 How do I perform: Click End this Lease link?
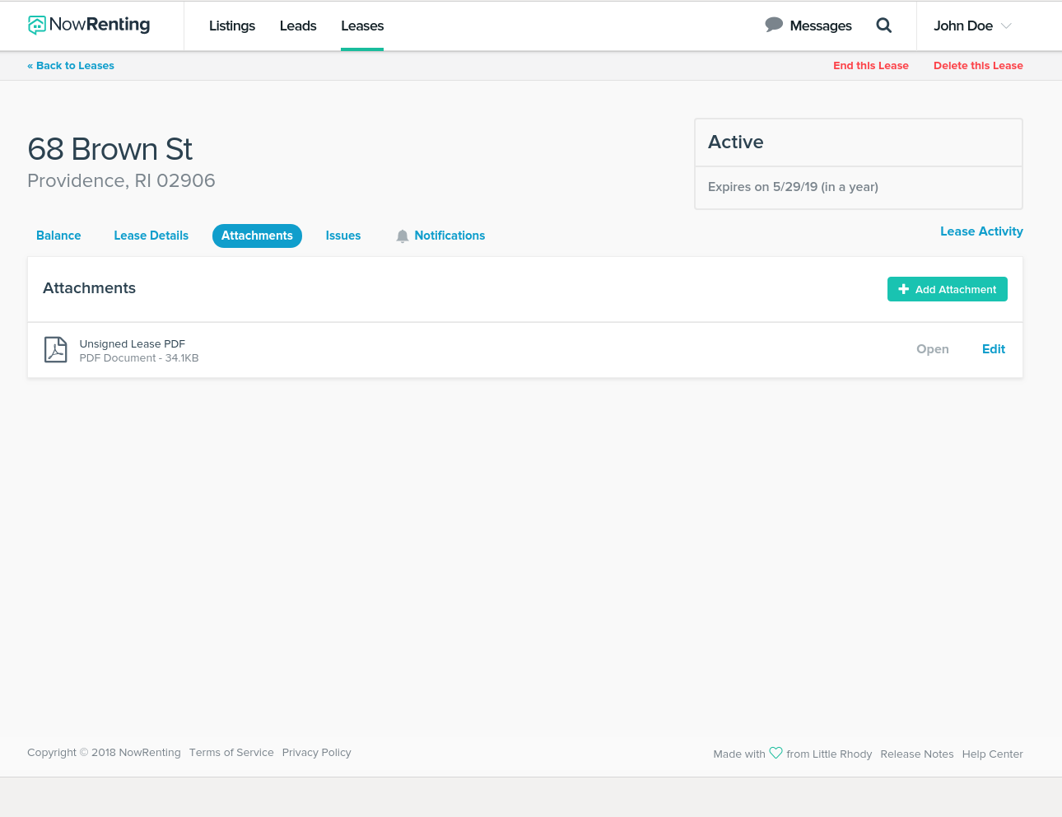[x=871, y=66]
